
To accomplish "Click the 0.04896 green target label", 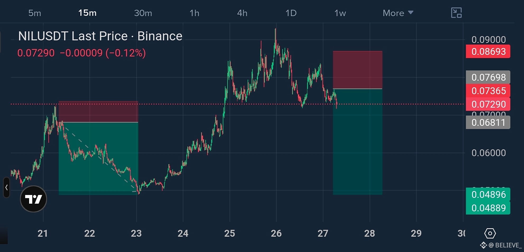I will 488,194.
